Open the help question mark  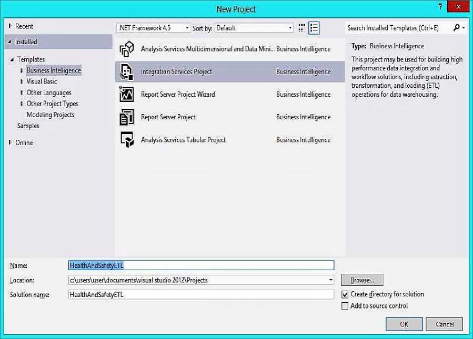(x=440, y=7)
